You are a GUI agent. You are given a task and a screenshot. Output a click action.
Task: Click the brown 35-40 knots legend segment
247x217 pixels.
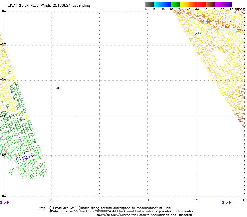(210, 4)
